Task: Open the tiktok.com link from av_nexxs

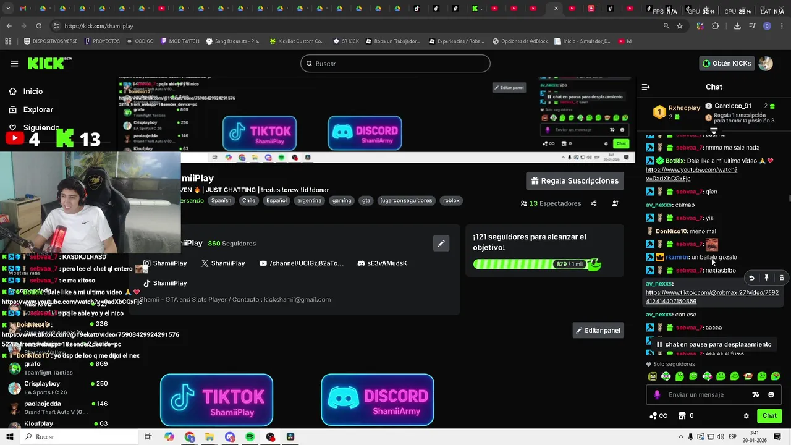Action: coord(712,297)
